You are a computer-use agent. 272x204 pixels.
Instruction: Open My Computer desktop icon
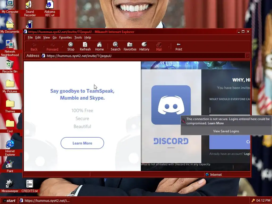click(x=10, y=7)
